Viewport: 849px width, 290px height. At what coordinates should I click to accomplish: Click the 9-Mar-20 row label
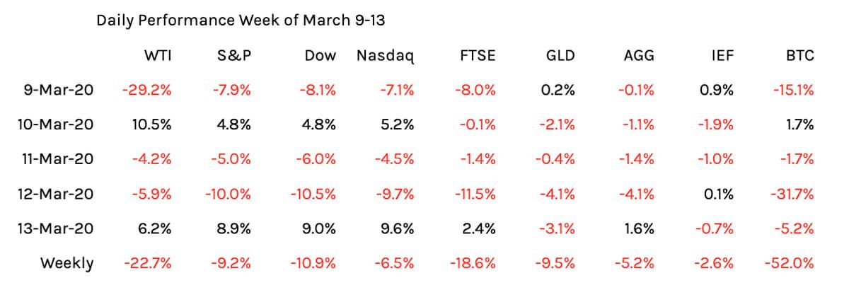(58, 91)
